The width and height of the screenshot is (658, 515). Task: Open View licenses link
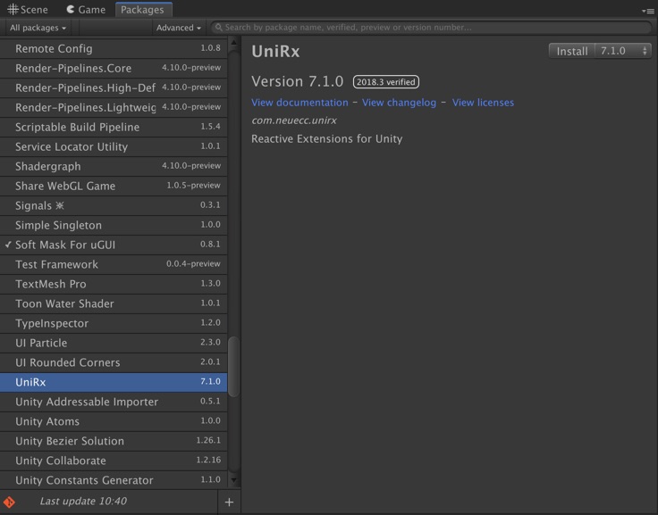(x=483, y=103)
